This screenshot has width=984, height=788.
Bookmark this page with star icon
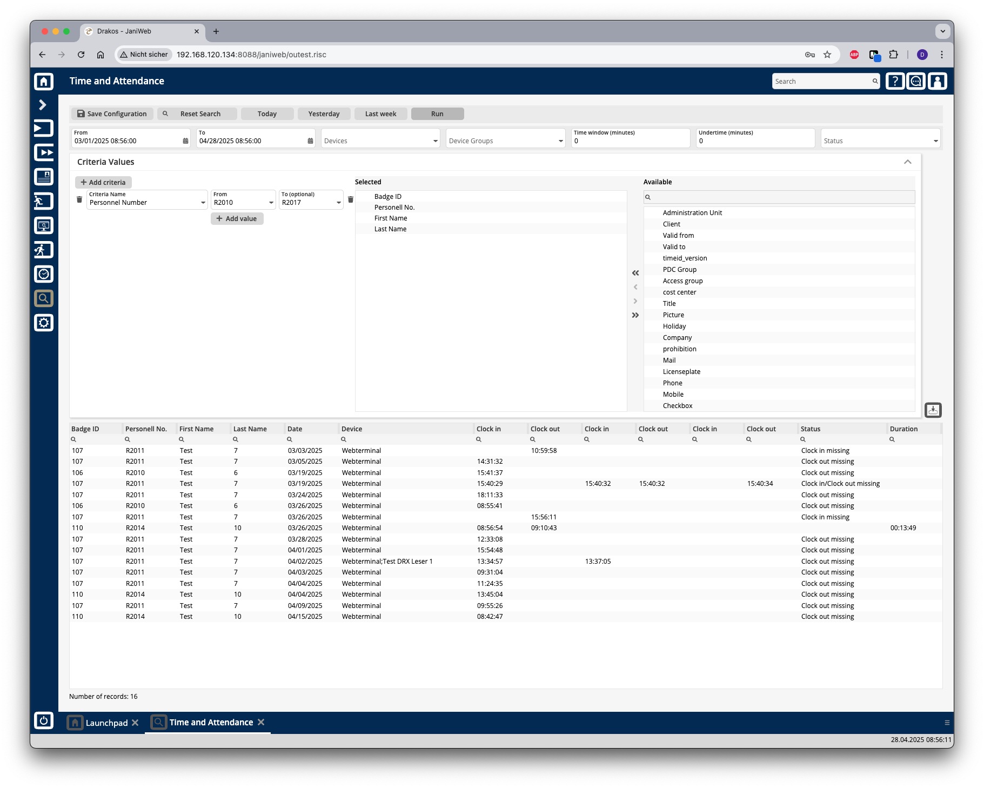point(827,55)
